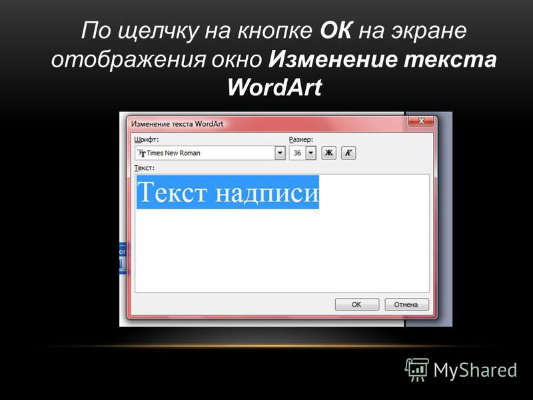The image size is (533, 400).
Task: Toggle bold with the Ж button
Action: coord(328,153)
